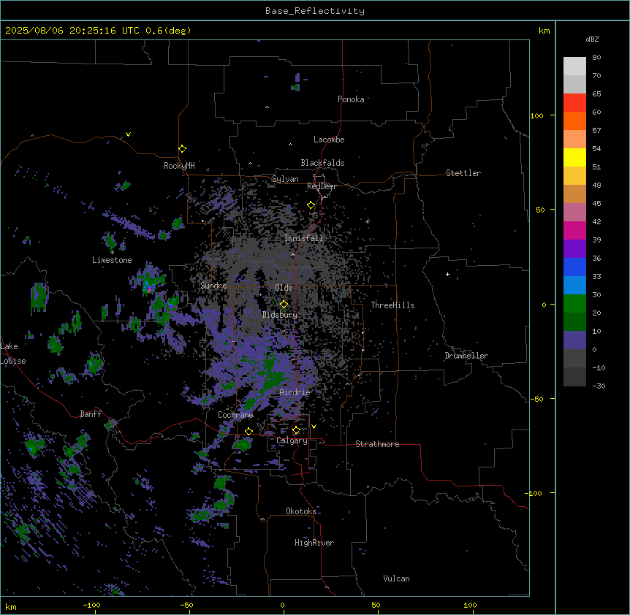Viewport: 630px width, 615px height.
Task: Click the white plus marker north of Drumheller
Action: [447, 274]
